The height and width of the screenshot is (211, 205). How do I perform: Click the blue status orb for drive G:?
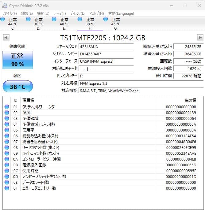(x=106, y=19)
